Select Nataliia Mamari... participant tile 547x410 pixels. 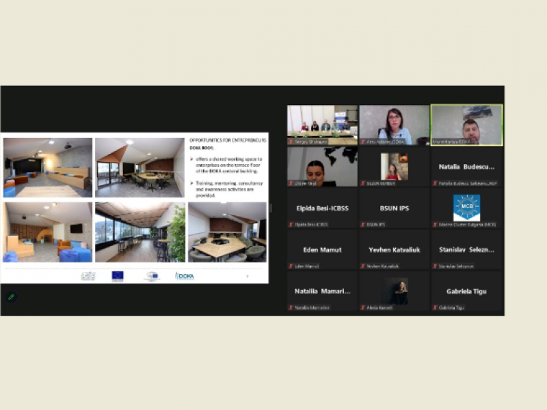[322, 292]
